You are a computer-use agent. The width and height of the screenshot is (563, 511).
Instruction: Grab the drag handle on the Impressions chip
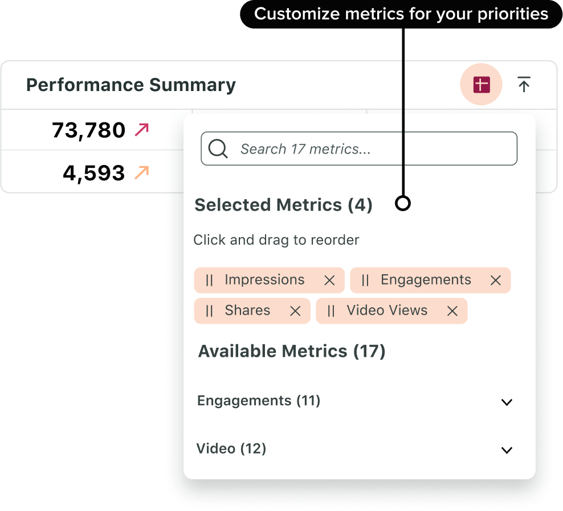210,280
